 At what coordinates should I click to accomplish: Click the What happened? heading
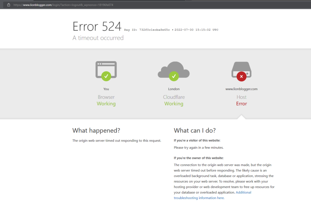coord(96,131)
